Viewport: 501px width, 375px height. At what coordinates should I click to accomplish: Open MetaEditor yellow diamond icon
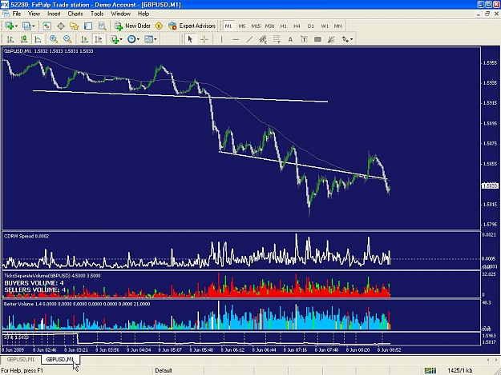[159, 26]
